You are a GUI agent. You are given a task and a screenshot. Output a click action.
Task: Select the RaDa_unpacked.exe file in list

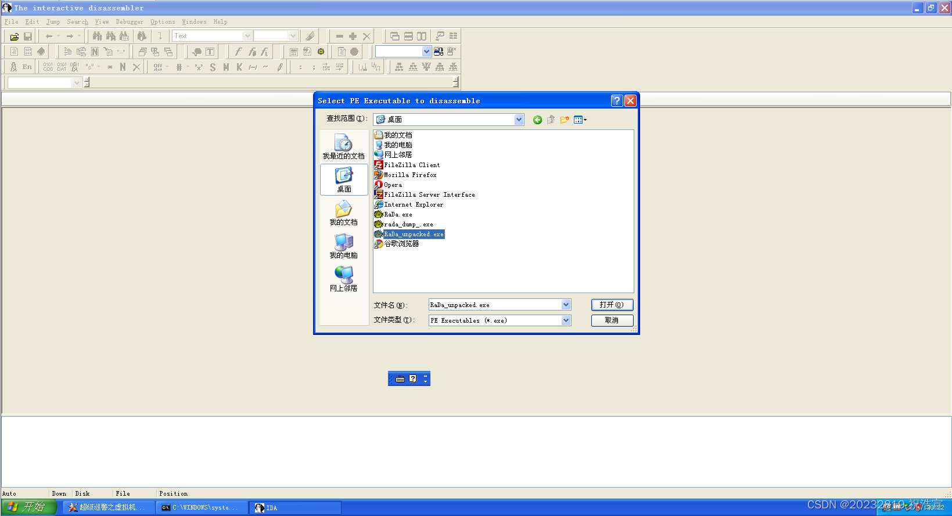pyautogui.click(x=409, y=234)
